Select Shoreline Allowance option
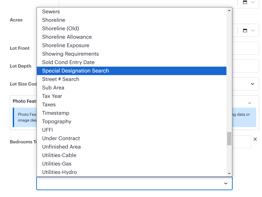This screenshot has height=197, width=262. [131, 37]
